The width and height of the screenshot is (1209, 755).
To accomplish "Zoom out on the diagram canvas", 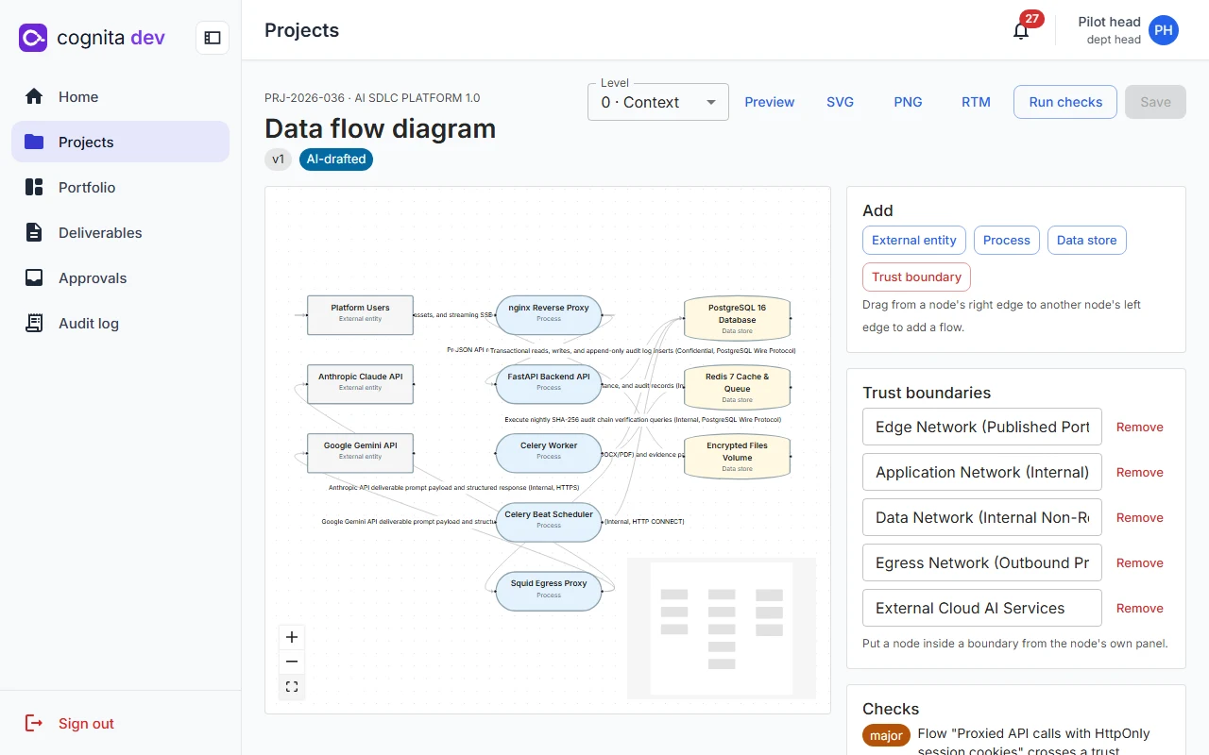I will point(292,662).
